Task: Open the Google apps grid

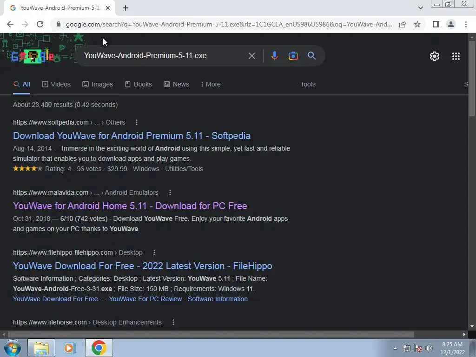Action: coord(456,56)
